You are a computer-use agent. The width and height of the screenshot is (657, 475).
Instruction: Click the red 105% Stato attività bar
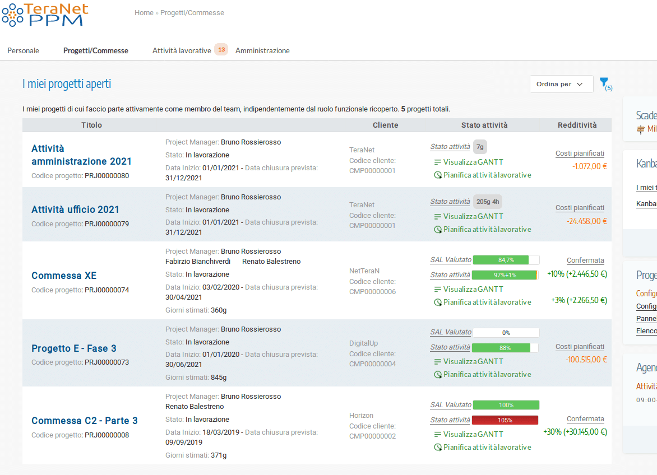(505, 420)
